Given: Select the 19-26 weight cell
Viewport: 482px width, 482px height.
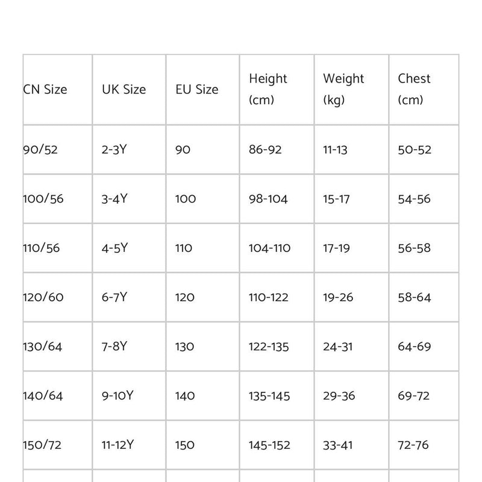Looking at the screenshot, I should click(x=337, y=298).
